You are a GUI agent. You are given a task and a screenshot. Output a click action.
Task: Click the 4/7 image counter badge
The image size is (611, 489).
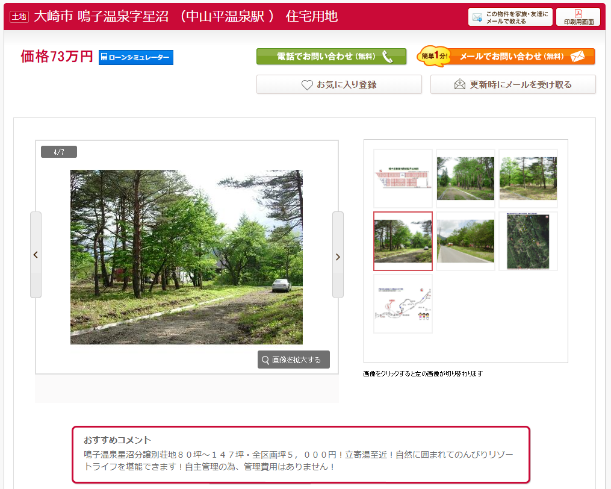59,152
